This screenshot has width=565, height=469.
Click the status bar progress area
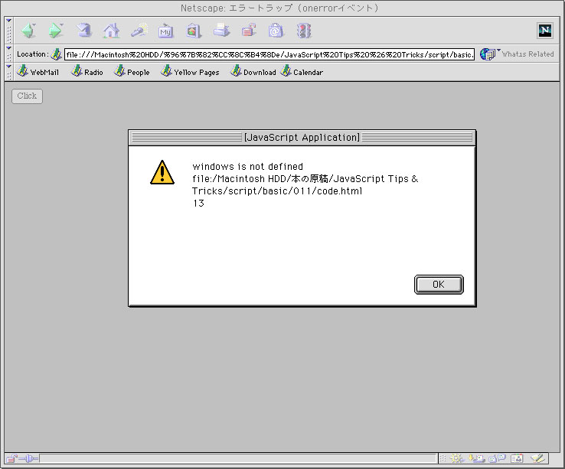tap(238, 458)
